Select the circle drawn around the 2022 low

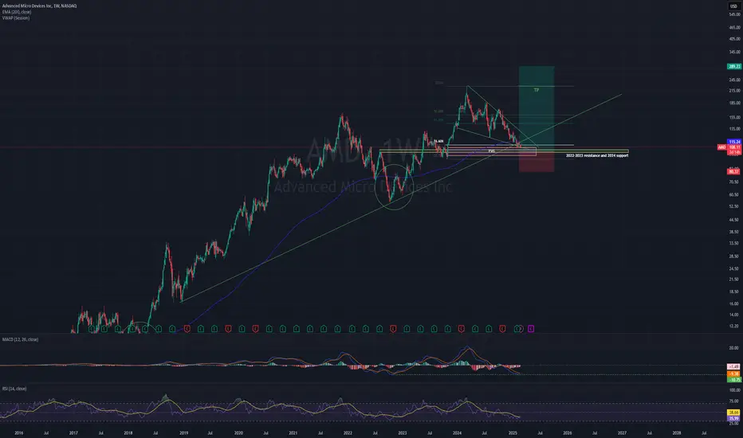395,187
